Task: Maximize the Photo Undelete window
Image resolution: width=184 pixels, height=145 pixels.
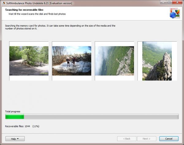Action: [169, 2]
